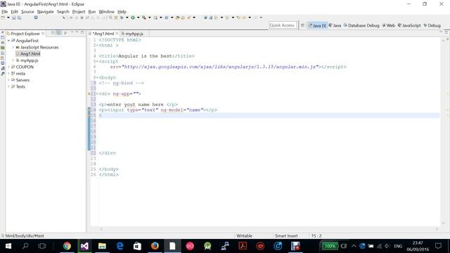This screenshot has height=253, width=450.
Task: Click the Save toolbar icon
Action: pyautogui.click(x=14, y=18)
